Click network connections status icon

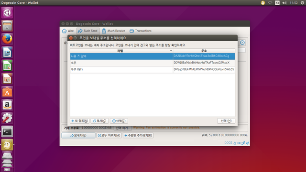(243, 143)
